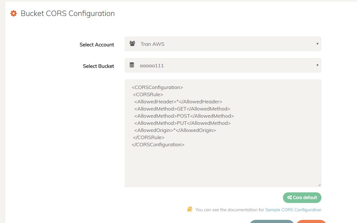
Task: Click the database icon in the bucket field
Action: tap(132, 65)
